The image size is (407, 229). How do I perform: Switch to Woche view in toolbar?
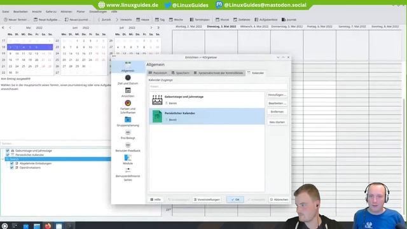coord(176,20)
